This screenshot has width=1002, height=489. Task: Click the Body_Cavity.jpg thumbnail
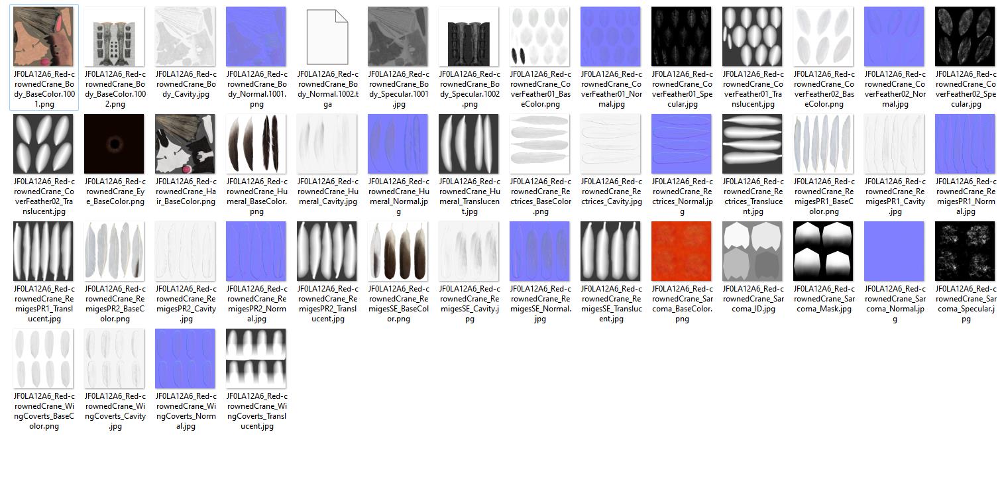pyautogui.click(x=186, y=36)
